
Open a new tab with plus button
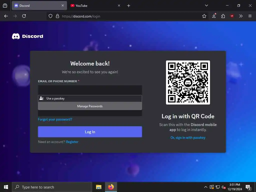[129, 6]
